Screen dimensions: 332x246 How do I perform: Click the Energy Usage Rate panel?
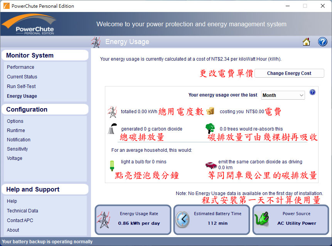(133, 219)
